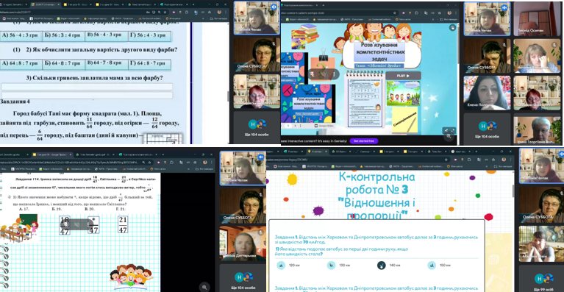
Task: Start the Genially presentation with PLAY
Action: click(403, 76)
